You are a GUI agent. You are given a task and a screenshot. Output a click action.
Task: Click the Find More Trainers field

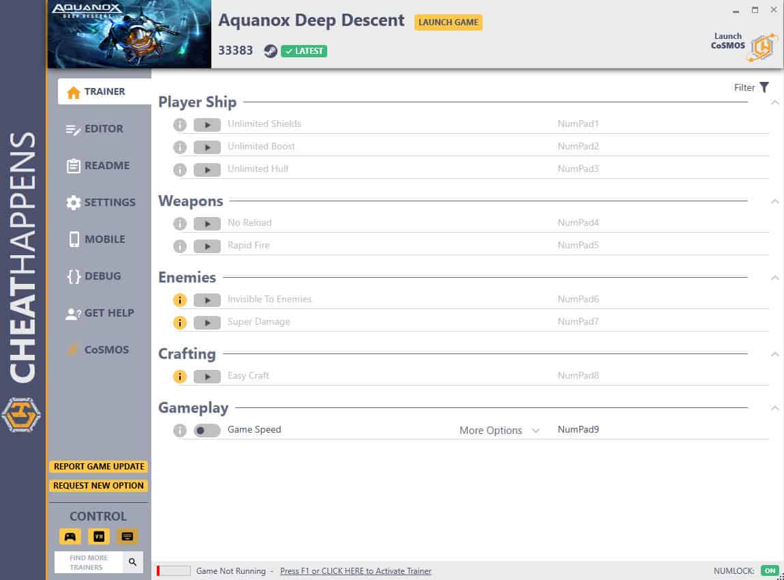[89, 562]
